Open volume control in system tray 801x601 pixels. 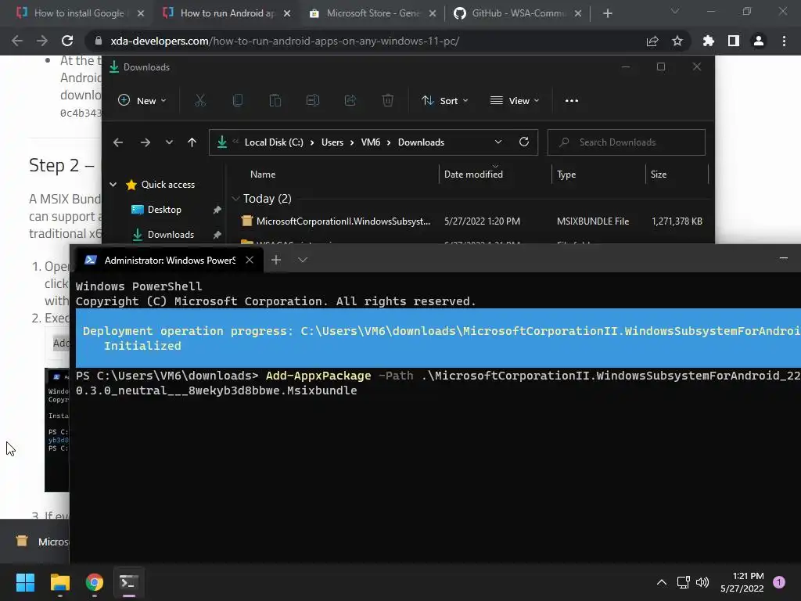coord(702,582)
